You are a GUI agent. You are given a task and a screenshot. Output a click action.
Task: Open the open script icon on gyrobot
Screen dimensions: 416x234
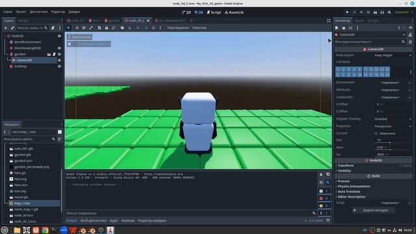54,54
